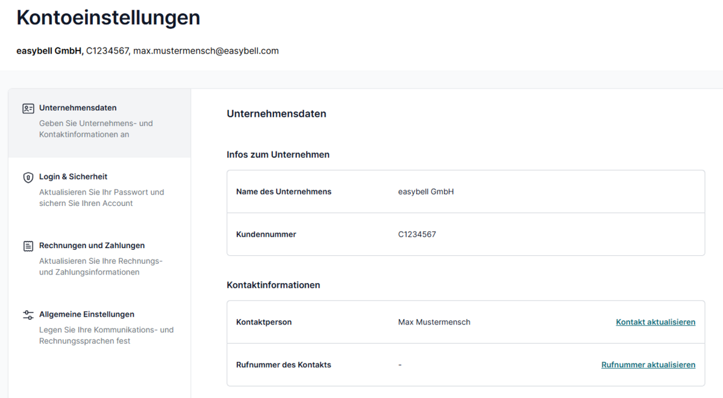Click the invoice icon for Rechnungen und Zahlungen

point(28,246)
